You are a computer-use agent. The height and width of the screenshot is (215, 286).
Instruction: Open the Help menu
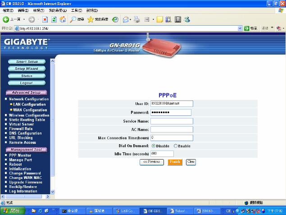(x=92, y=10)
